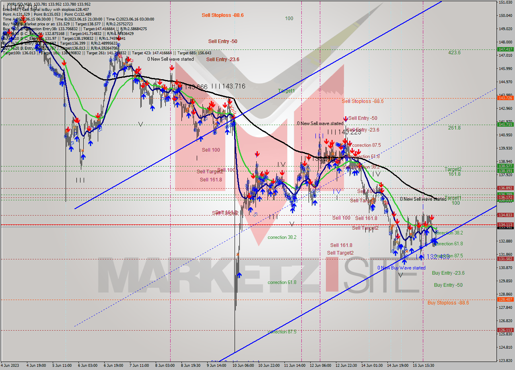Select the '14 Jun 19:00' time label
This screenshot has width=515, height=370.
click(398, 366)
